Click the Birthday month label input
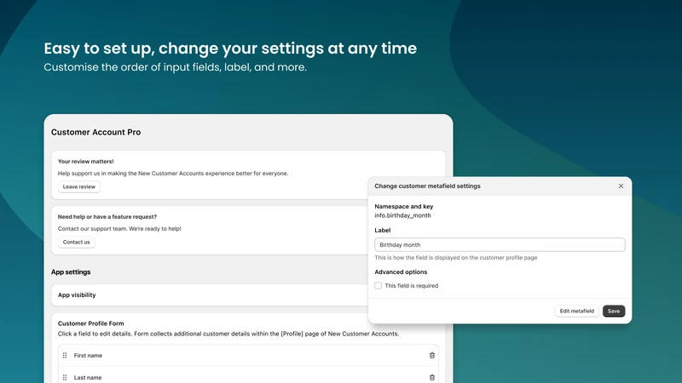 (x=500, y=244)
